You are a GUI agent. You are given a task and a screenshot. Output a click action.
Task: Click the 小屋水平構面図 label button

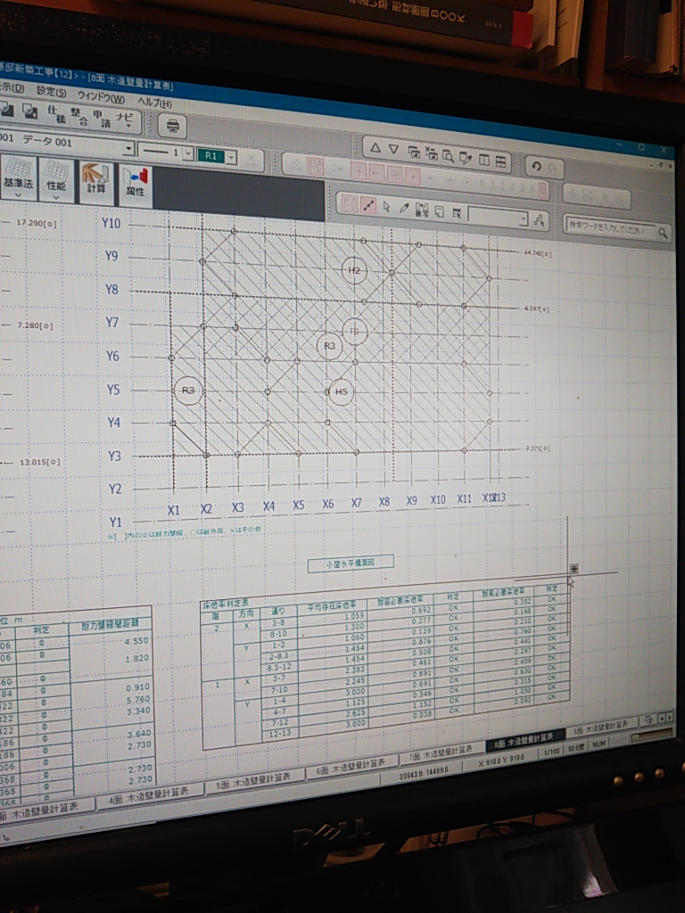point(351,563)
